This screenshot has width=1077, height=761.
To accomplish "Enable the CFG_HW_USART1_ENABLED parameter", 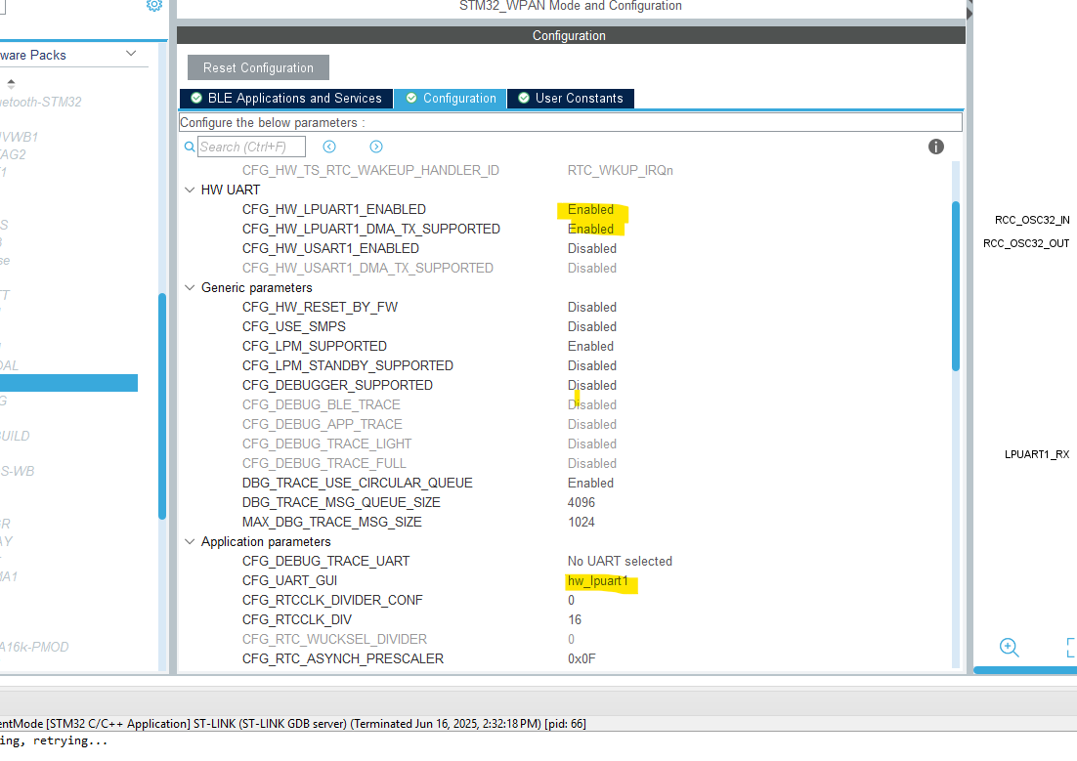I will tap(591, 248).
